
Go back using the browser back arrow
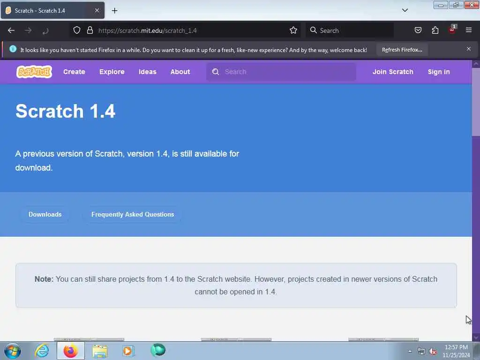click(x=11, y=30)
